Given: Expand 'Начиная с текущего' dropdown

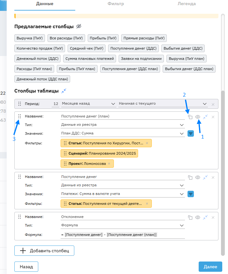Looking at the screenshot, I should (x=163, y=104).
